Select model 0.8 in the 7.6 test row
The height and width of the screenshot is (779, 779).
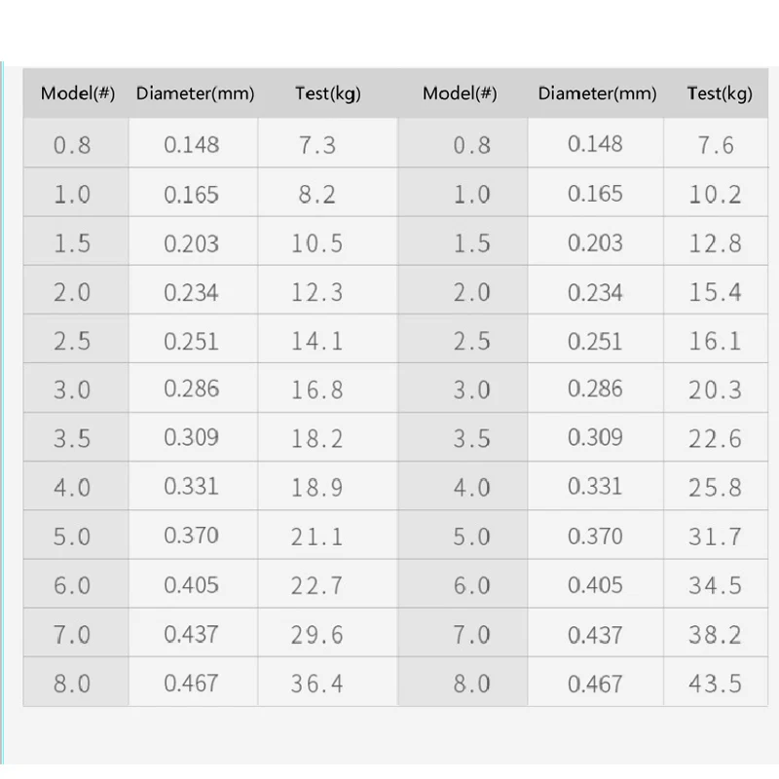pyautogui.click(x=472, y=145)
